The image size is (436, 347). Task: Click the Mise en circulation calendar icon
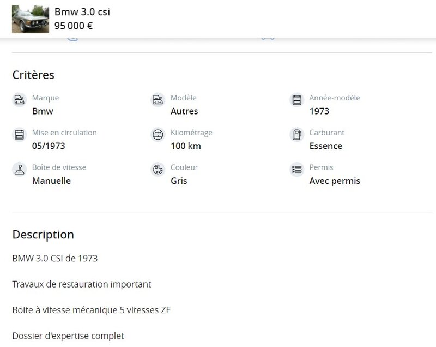coord(19,135)
